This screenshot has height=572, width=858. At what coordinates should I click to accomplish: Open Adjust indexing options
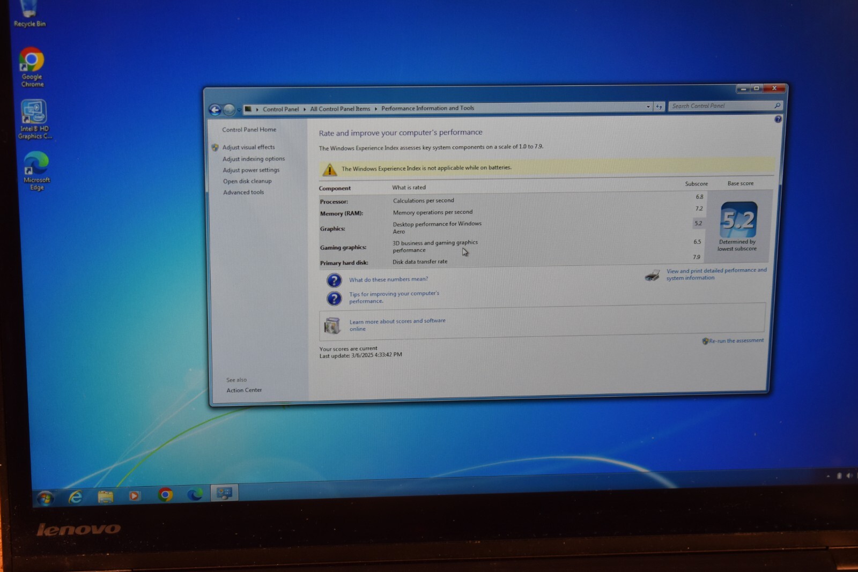[x=254, y=159]
